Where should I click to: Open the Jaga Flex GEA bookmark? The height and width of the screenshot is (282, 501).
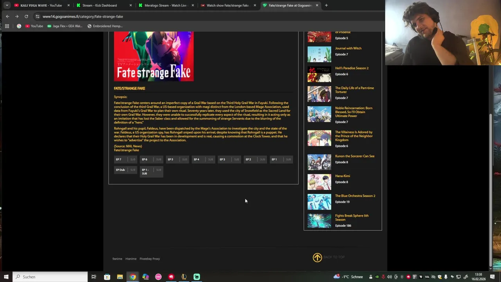[x=65, y=26]
